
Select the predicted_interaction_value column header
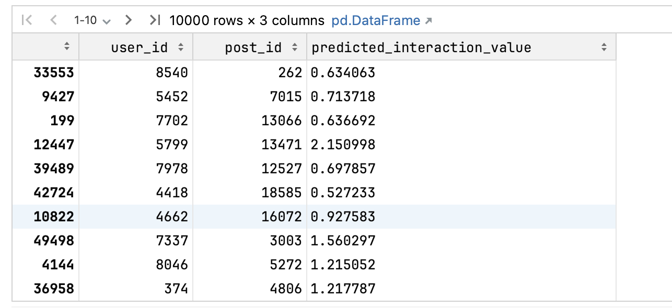coord(421,48)
